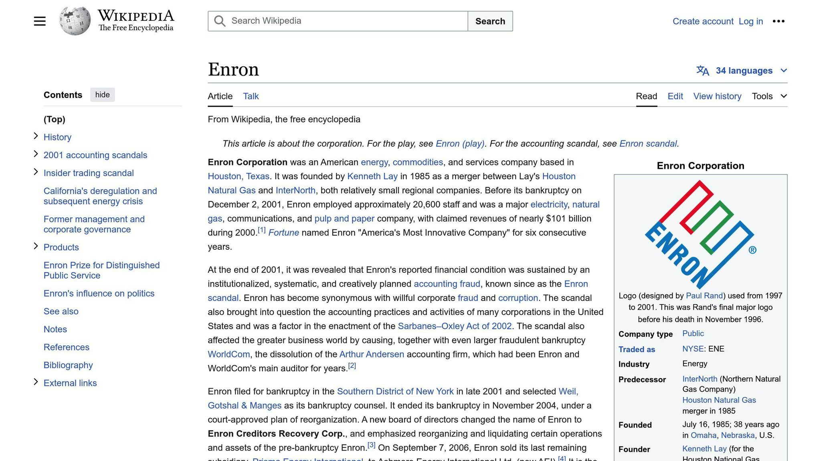Open the Nebraska link in infobox
821x461 pixels.
[738, 435]
